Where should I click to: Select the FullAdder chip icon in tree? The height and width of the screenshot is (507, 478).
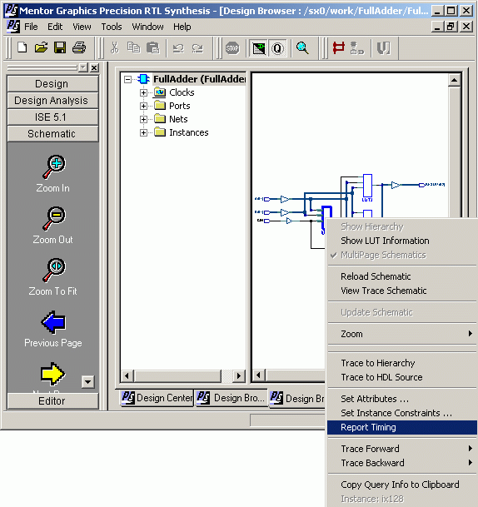143,79
